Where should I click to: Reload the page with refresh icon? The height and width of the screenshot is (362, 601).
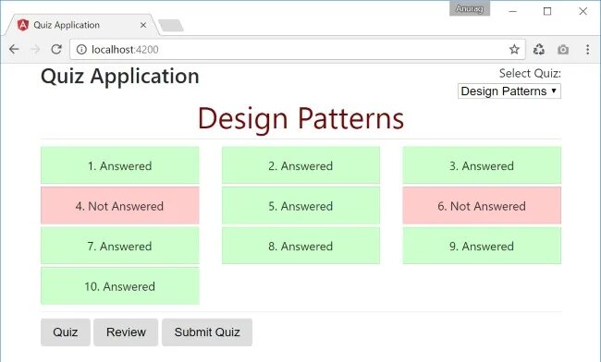(56, 49)
